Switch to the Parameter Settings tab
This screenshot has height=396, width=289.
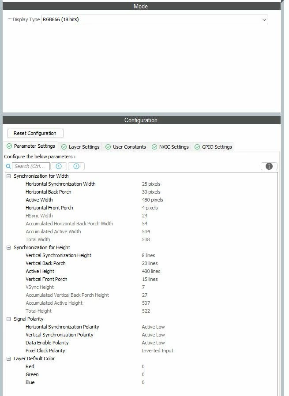point(31,146)
